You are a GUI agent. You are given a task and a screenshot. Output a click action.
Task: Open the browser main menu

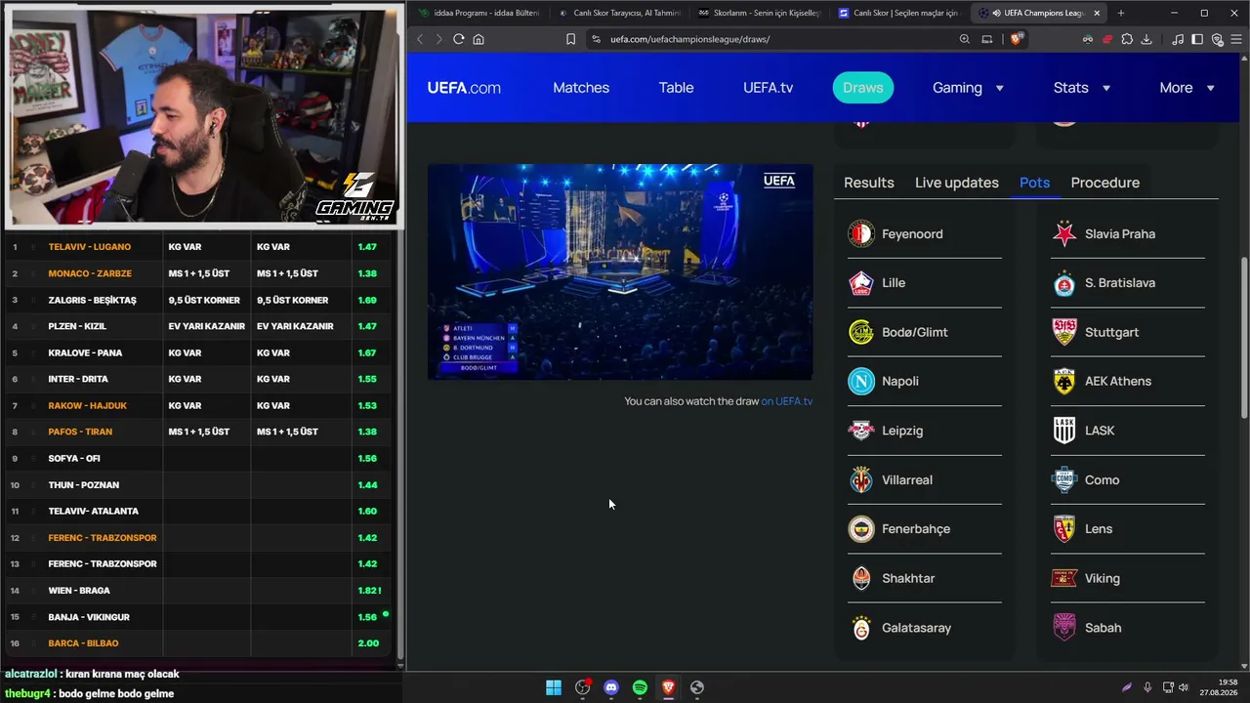1235,39
